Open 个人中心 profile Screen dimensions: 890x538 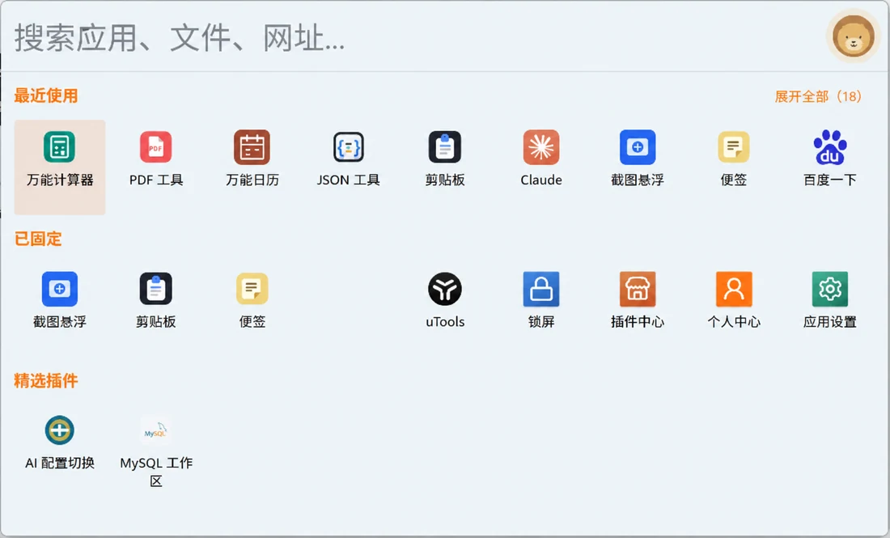733,300
